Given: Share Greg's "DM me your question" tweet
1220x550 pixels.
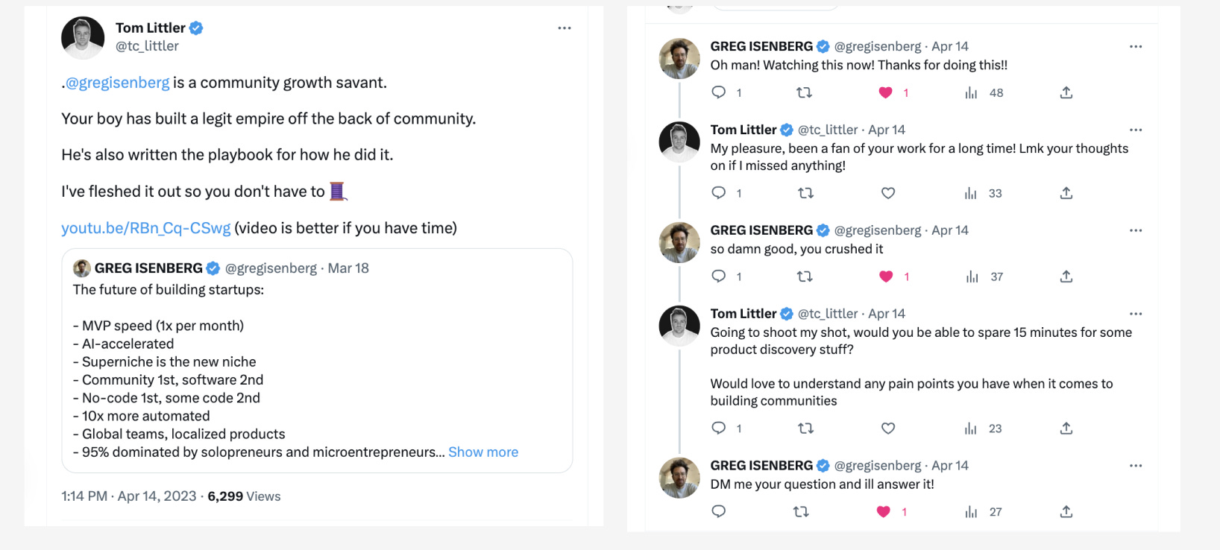Looking at the screenshot, I should (x=1066, y=511).
